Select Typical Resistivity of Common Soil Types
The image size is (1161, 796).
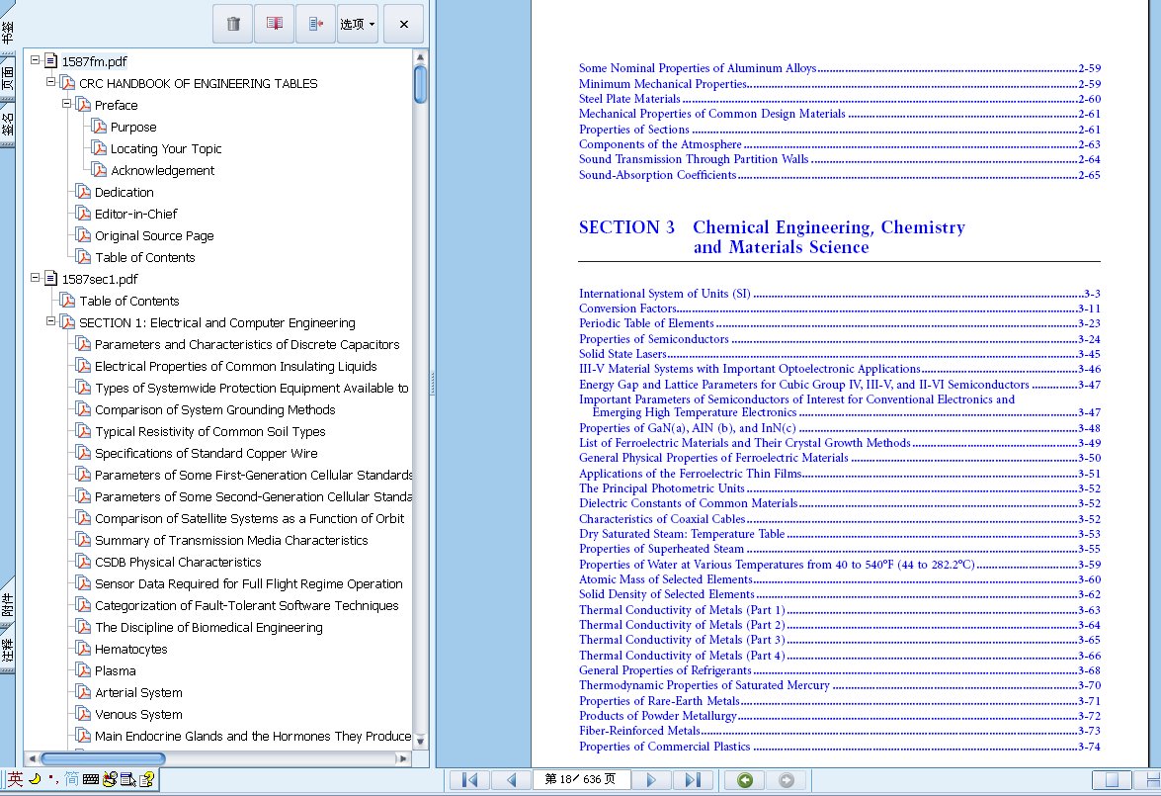coord(210,431)
